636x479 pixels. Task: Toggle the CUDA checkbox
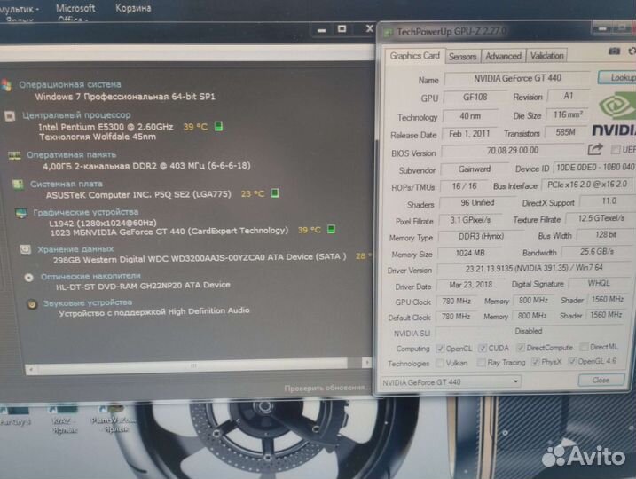[x=483, y=348]
